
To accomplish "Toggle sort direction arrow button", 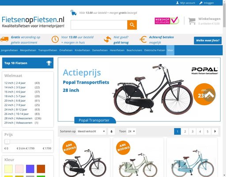I will click(111, 131).
